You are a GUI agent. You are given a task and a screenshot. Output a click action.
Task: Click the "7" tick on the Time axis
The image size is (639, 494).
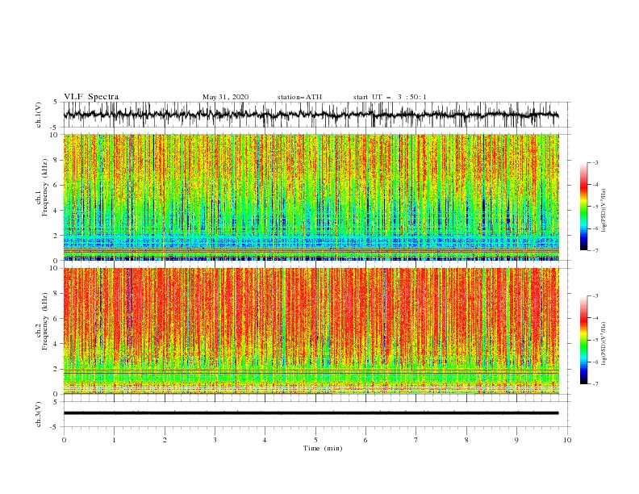pyautogui.click(x=416, y=440)
